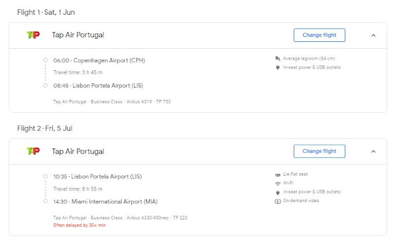Click Flight 1 in-seat power plug icon
The height and width of the screenshot is (241, 394).
(278, 67)
